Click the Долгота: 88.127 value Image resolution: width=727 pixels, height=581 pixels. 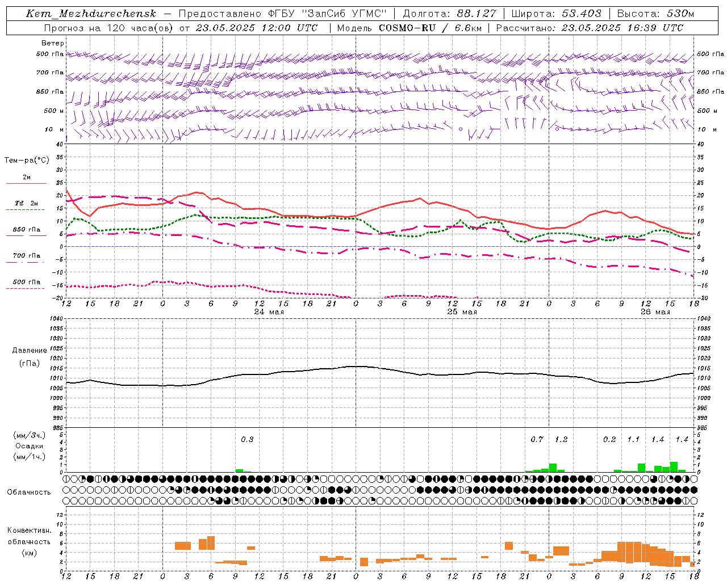(449, 14)
